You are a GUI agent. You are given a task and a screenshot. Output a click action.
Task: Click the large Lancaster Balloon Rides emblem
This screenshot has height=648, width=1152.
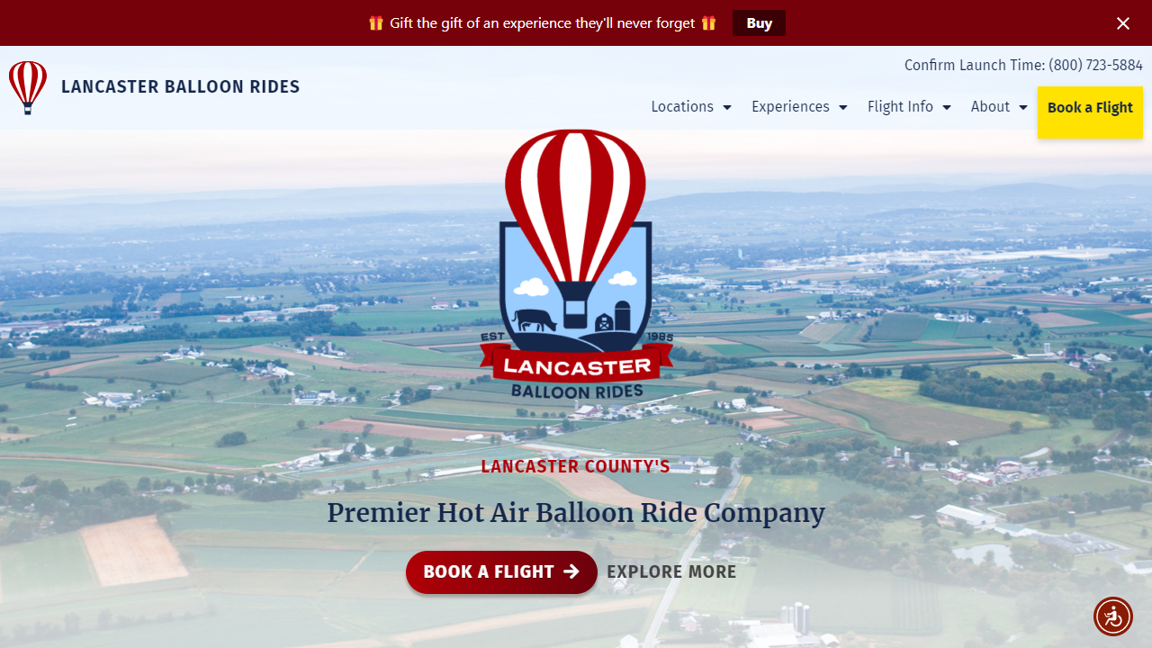pos(576,265)
